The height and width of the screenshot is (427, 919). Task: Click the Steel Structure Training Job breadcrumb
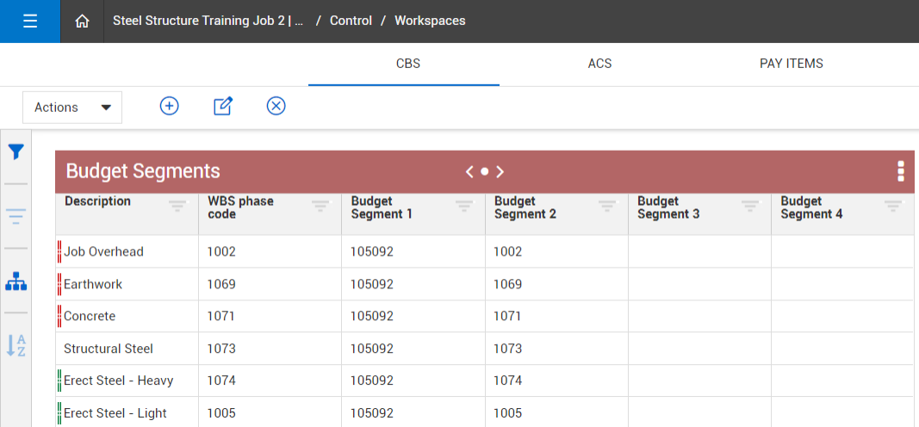[208, 21]
